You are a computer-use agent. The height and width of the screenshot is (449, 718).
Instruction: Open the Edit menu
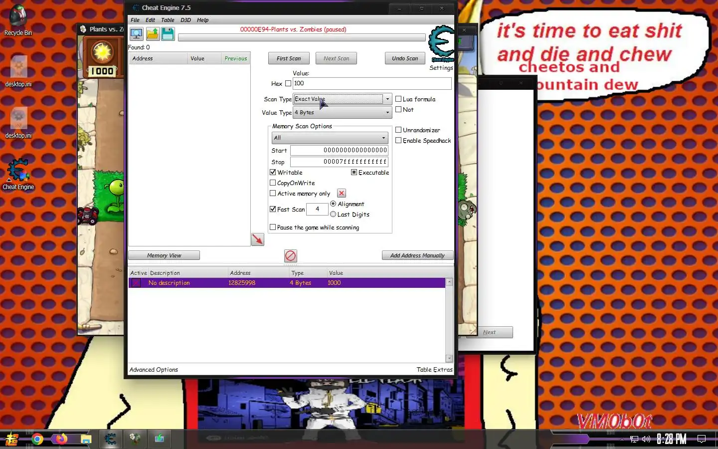[151, 20]
